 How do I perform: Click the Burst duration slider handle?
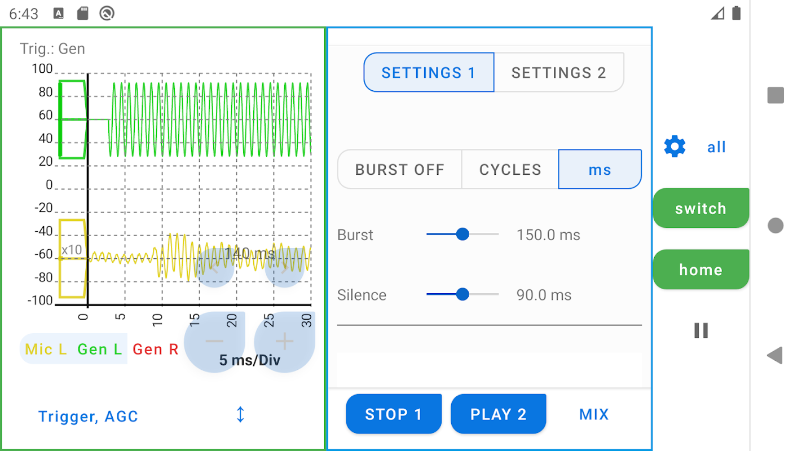coord(462,235)
